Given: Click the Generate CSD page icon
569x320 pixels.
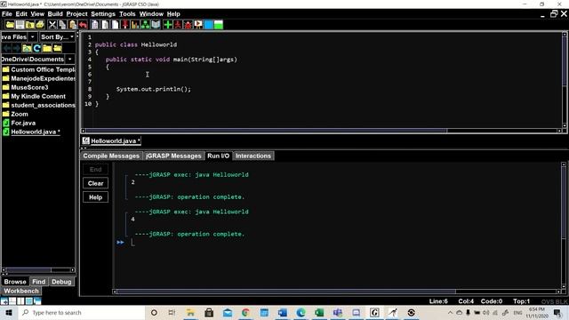Looking at the screenshot, I should coord(95,25).
